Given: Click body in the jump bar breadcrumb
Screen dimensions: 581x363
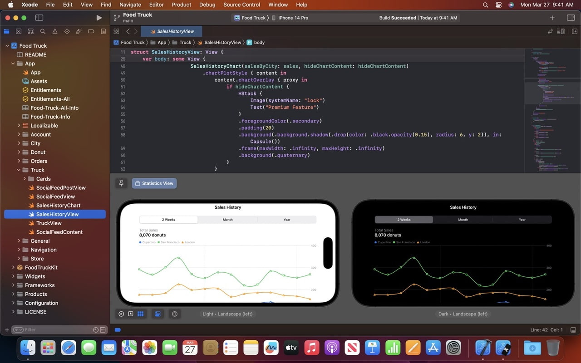Looking at the screenshot, I should (259, 42).
